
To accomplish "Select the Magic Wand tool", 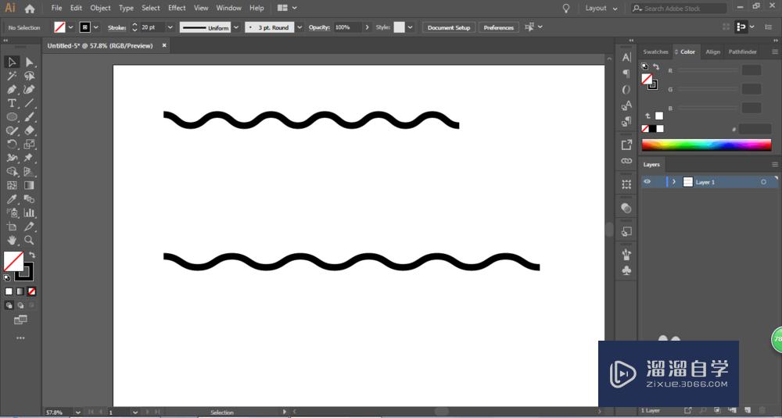I will coord(12,76).
